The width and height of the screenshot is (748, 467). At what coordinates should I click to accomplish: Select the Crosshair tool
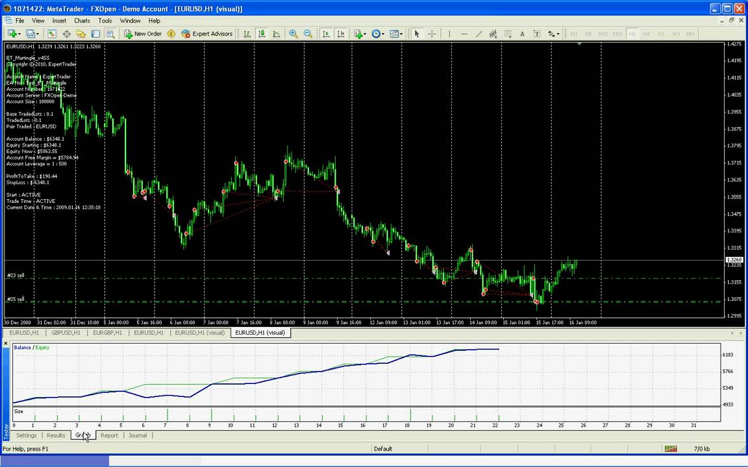[x=432, y=34]
